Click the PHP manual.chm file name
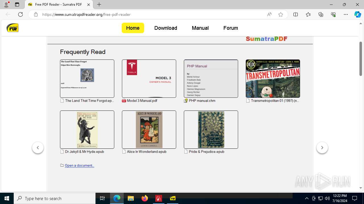 (202, 101)
